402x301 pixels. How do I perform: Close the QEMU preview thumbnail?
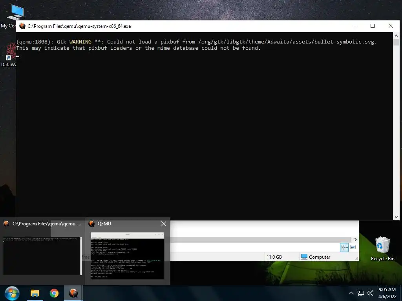pyautogui.click(x=164, y=224)
